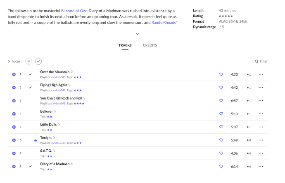
Task: Favorite Flying High Again with heart icon
Action: 221,88
